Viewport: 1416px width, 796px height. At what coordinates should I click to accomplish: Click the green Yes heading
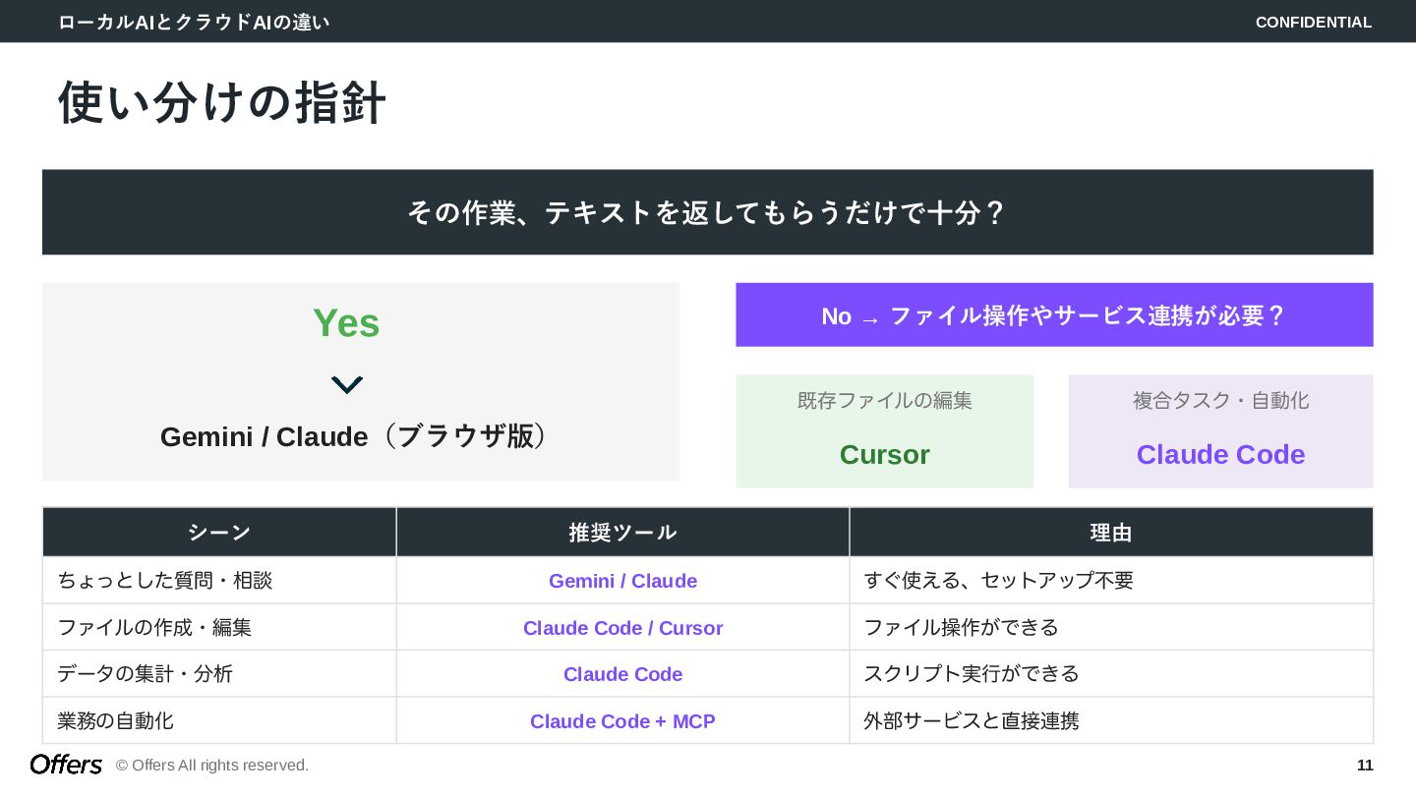(x=346, y=323)
